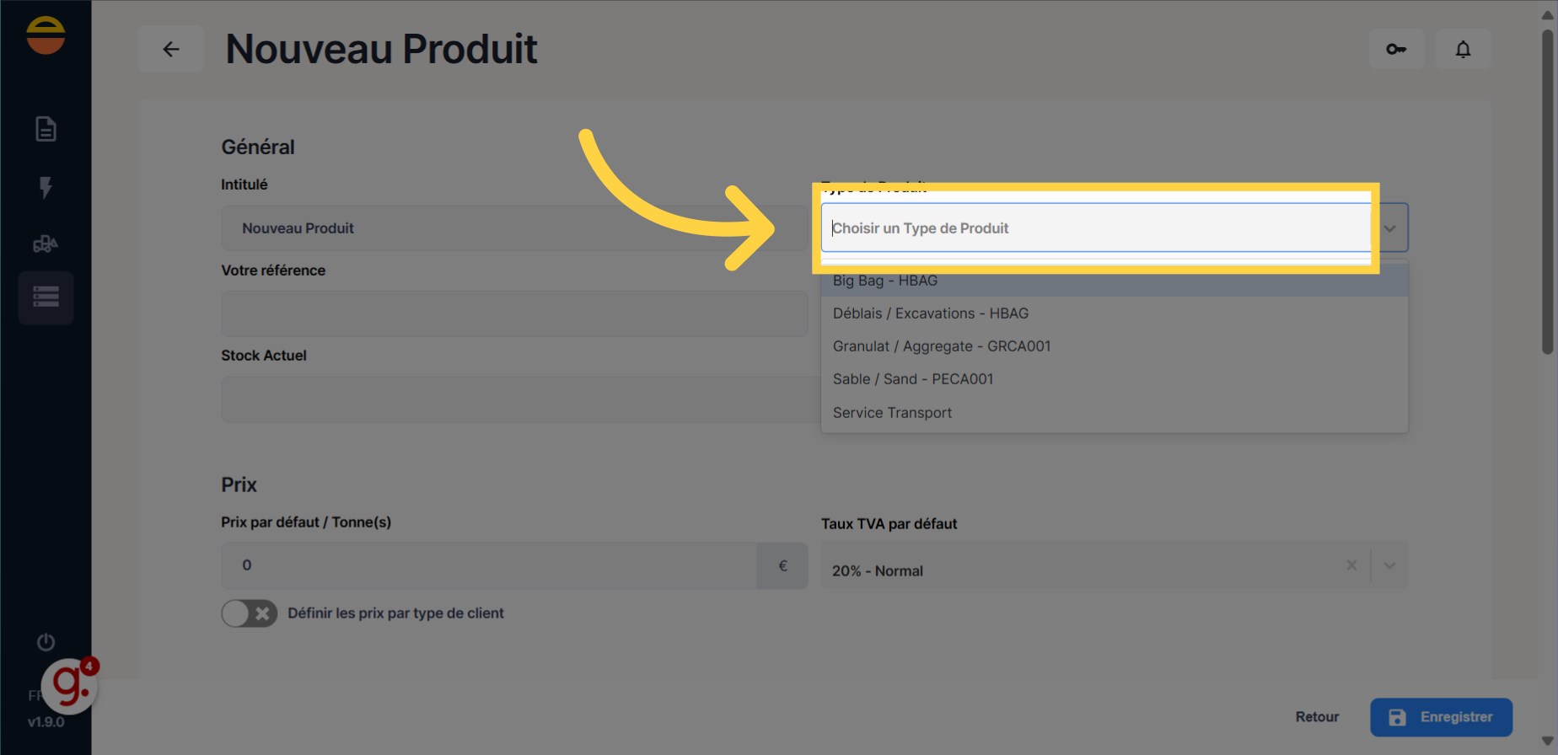The width and height of the screenshot is (1558, 755).
Task: Choose Granulat / Aggregate - GRCA001 option
Action: tap(1114, 346)
